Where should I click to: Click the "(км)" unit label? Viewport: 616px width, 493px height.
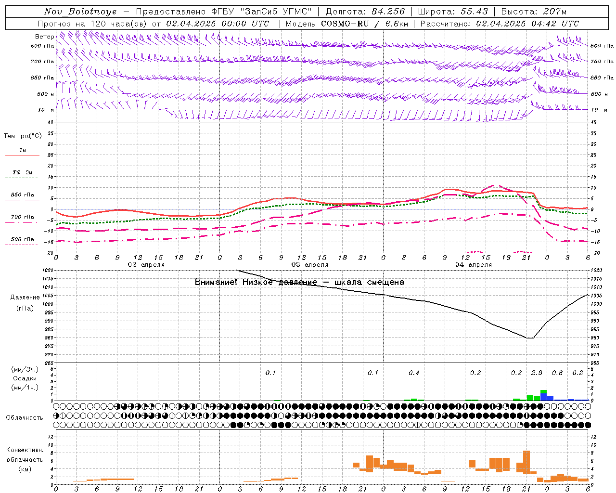[x=25, y=469]
